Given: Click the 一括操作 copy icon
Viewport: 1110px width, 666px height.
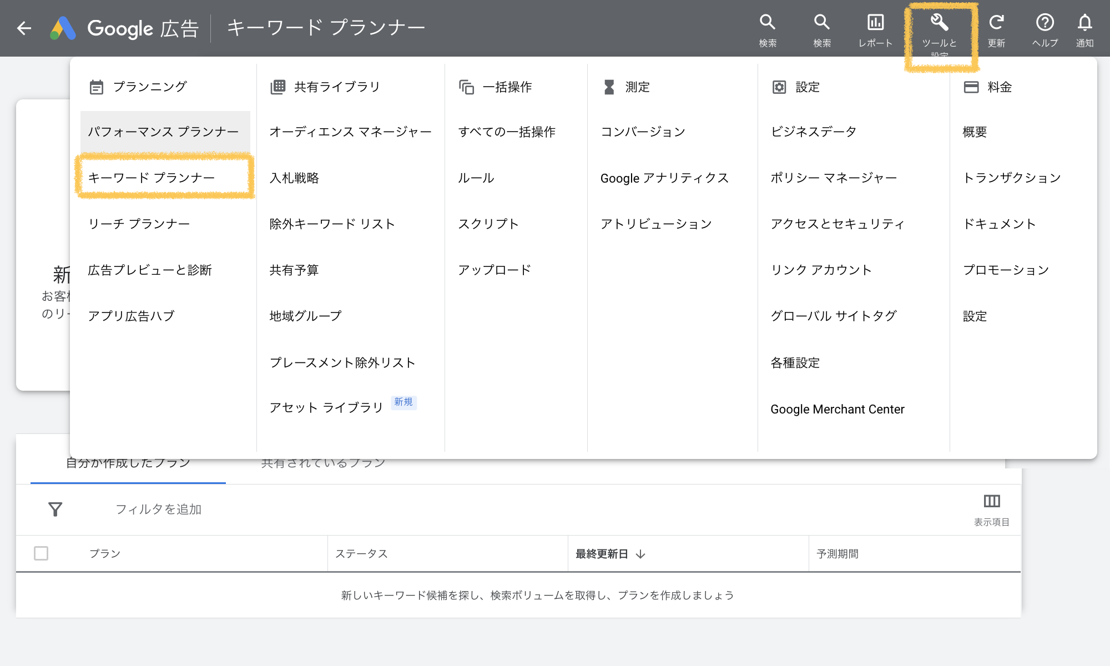Looking at the screenshot, I should (467, 87).
